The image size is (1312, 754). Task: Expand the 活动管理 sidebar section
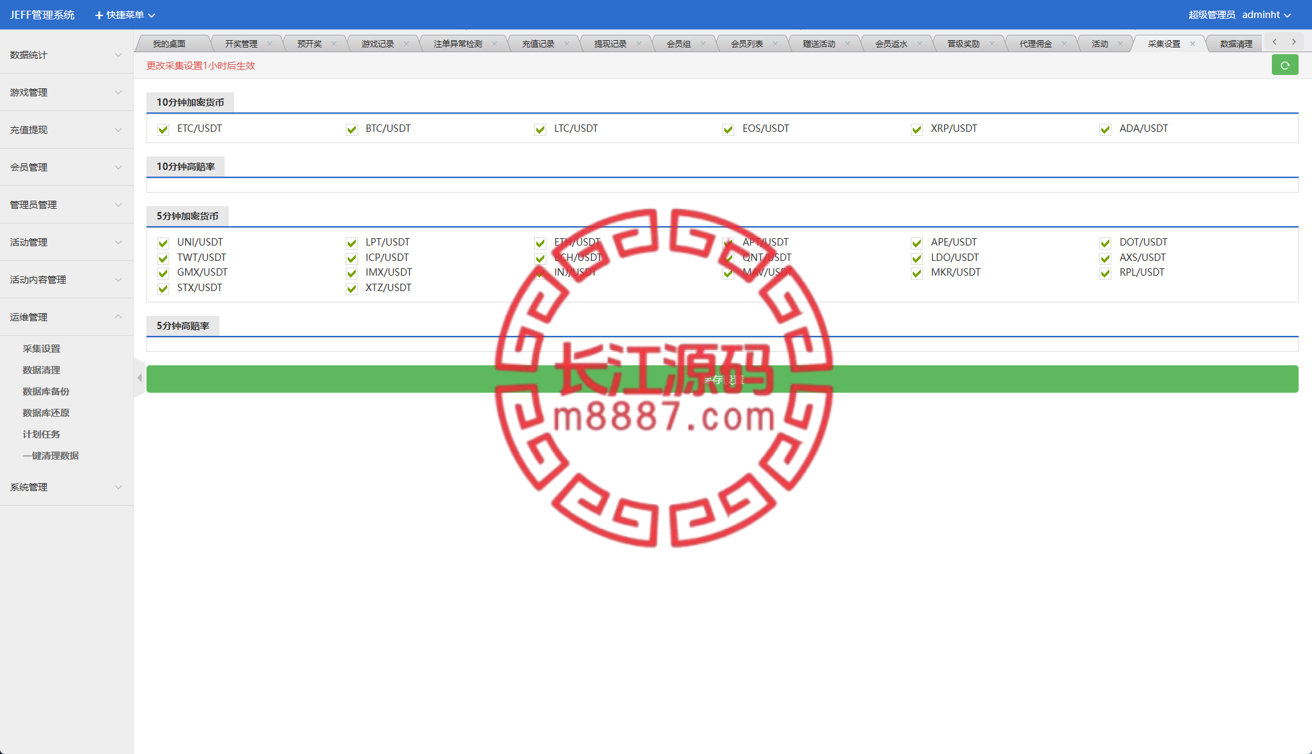click(x=66, y=242)
